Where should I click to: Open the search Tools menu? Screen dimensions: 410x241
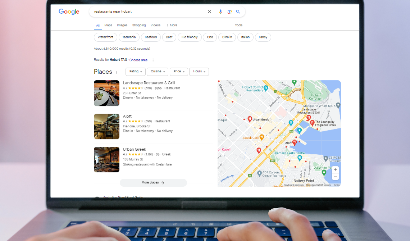pyautogui.click(x=239, y=25)
